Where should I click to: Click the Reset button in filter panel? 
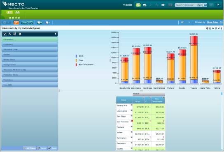(42, 148)
